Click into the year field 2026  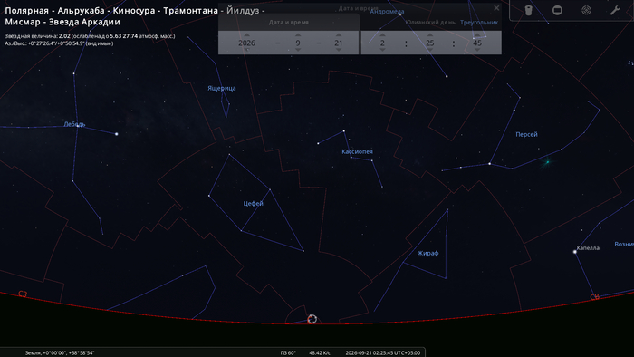[246, 43]
